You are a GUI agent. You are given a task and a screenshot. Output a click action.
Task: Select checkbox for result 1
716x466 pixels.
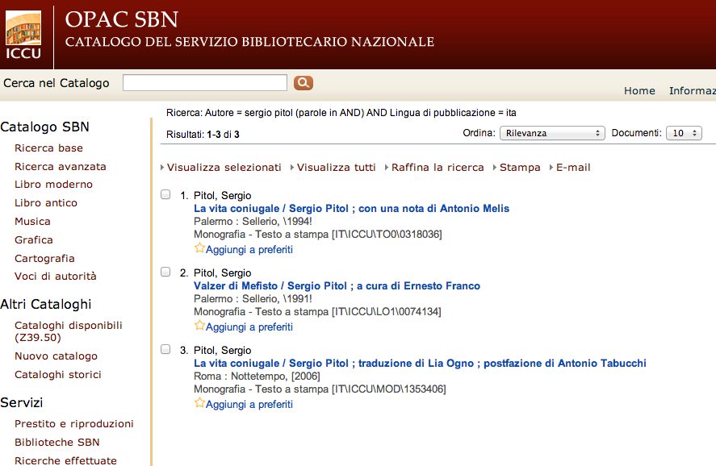pyautogui.click(x=165, y=194)
